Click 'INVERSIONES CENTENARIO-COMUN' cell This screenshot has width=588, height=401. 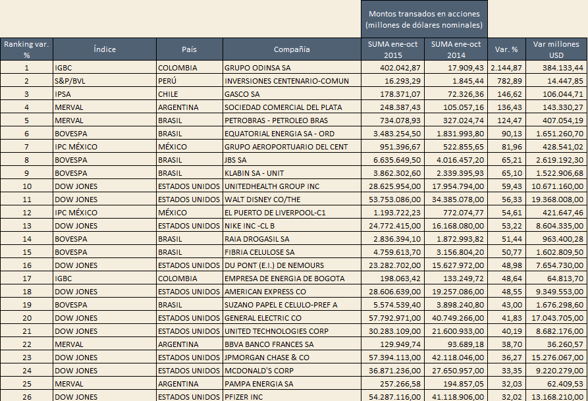point(292,80)
